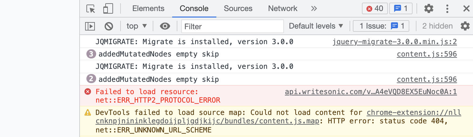Open the Default levels dropdown
Image resolution: width=473 pixels, height=137 pixels.
316,26
